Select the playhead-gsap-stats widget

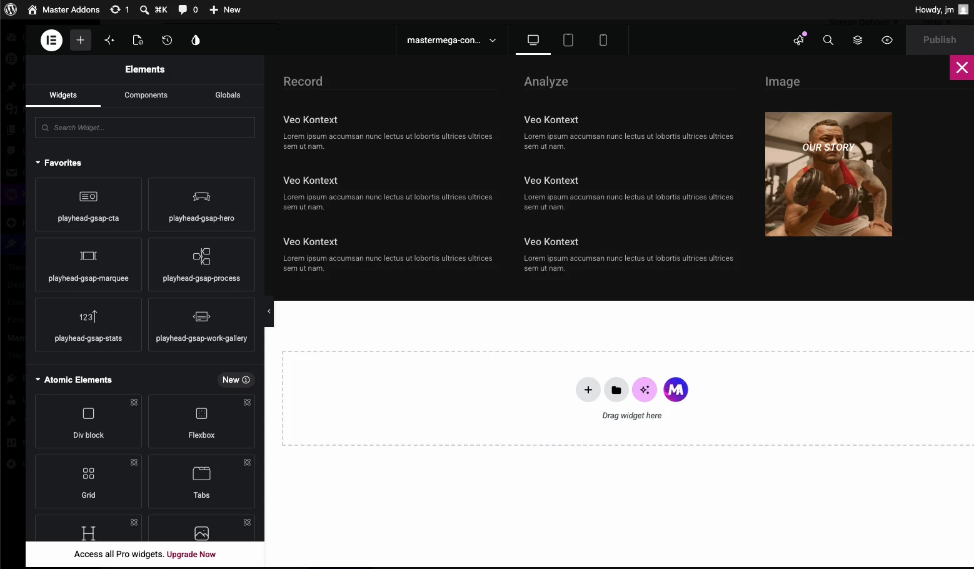(x=88, y=325)
